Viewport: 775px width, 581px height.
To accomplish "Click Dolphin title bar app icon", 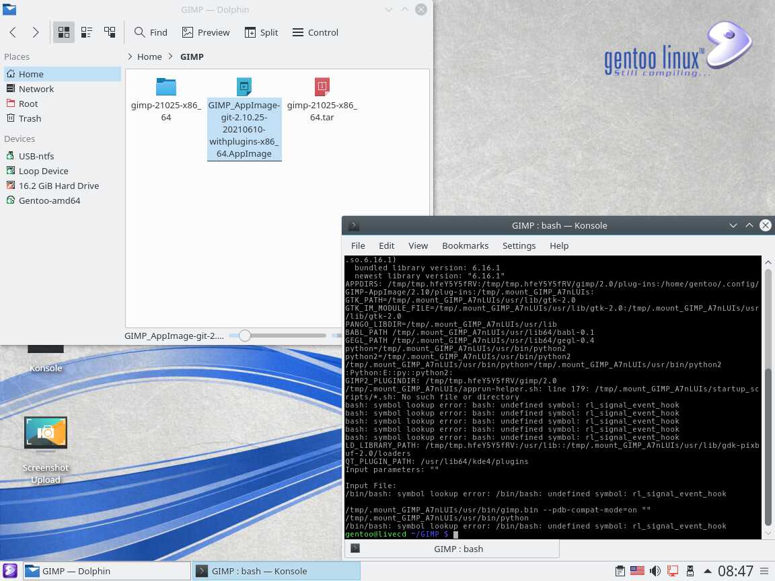I will coord(9,9).
